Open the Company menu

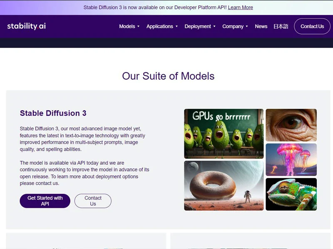233,26
